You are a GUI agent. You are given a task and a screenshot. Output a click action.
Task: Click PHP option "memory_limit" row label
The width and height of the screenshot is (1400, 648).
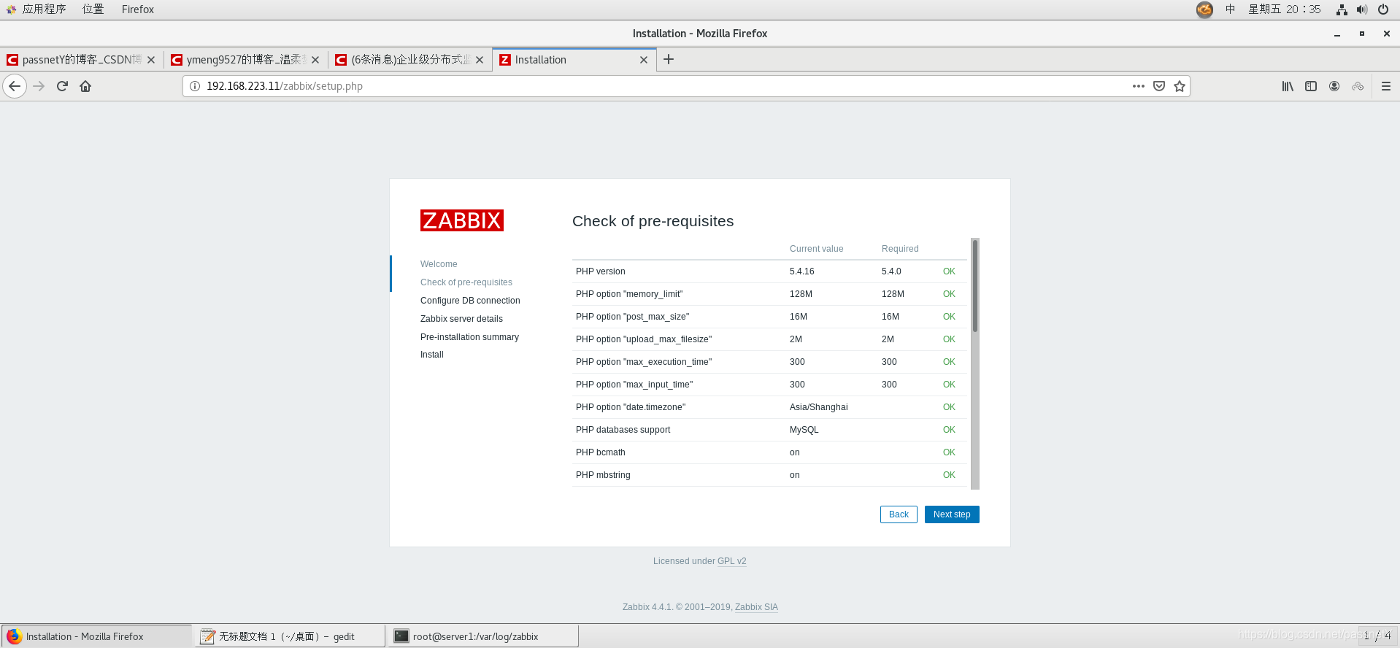tap(629, 294)
